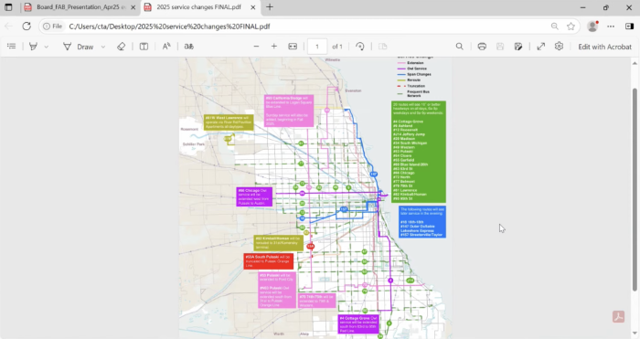Image resolution: width=640 pixels, height=339 pixels.
Task: Select the Erase tool
Action: point(121,47)
